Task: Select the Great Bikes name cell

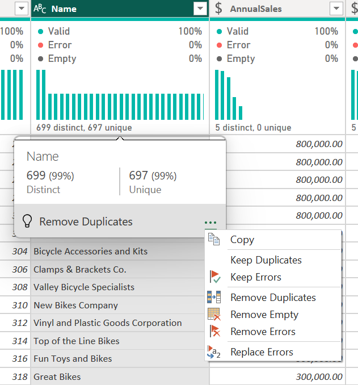Action: (57, 377)
